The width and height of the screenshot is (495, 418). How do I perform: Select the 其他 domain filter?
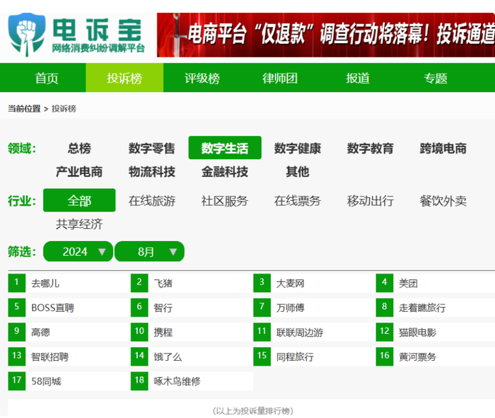[298, 172]
